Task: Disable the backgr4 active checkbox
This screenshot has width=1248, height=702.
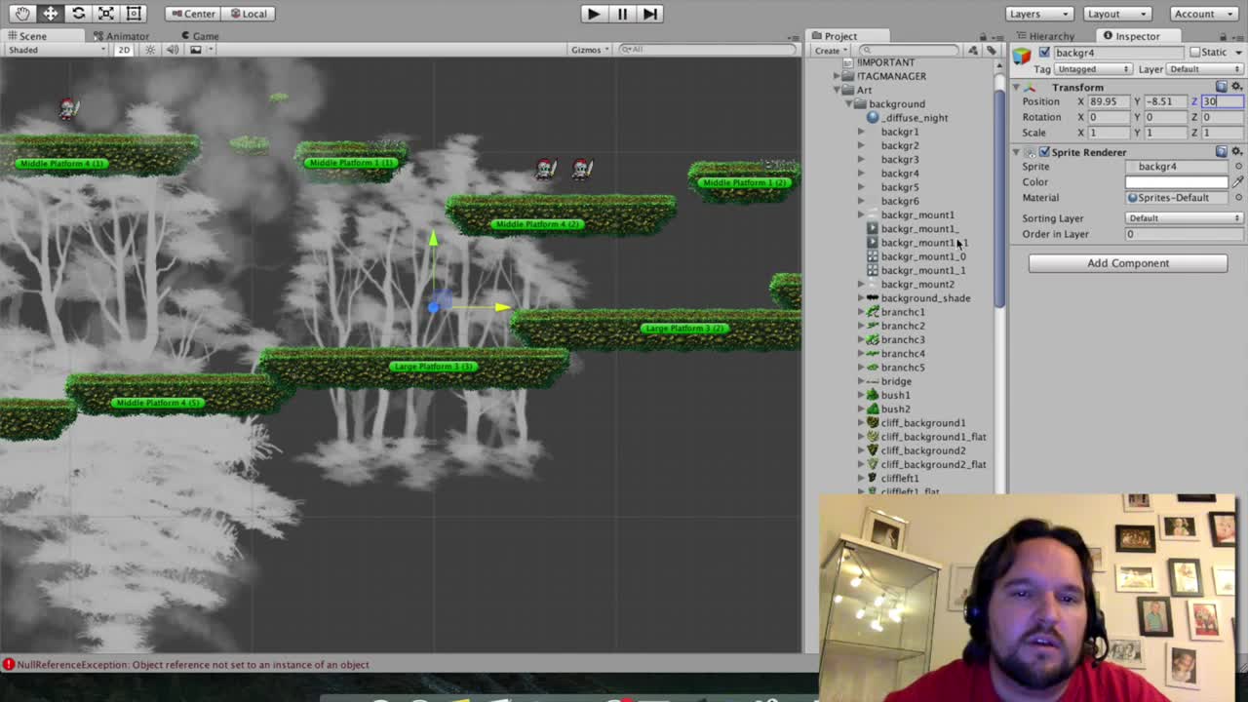Action: point(1043,53)
